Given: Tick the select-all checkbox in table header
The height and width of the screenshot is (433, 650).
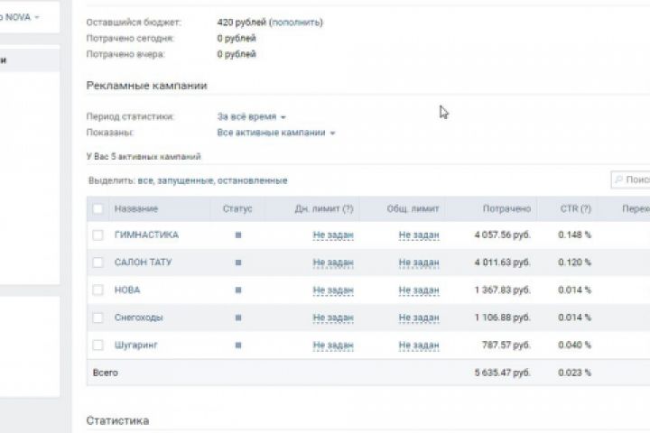Looking at the screenshot, I should point(97,209).
